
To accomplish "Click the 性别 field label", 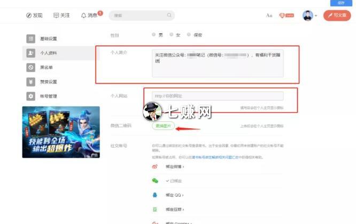I will tap(114, 35).
